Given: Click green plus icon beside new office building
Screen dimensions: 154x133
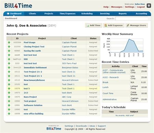Looking at the screenshot, I should [x=9, y=114].
